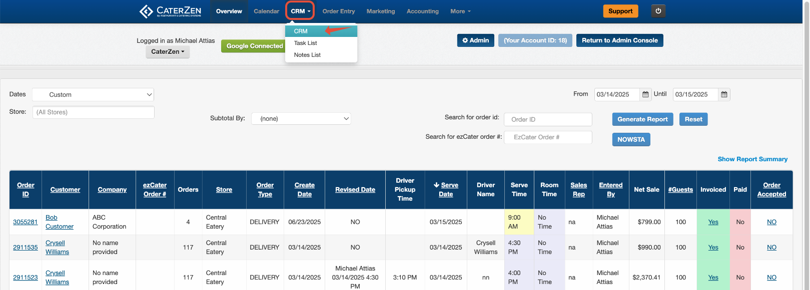Viewport: 810px width, 290px height.
Task: Open order 2911535
Action: click(x=26, y=248)
